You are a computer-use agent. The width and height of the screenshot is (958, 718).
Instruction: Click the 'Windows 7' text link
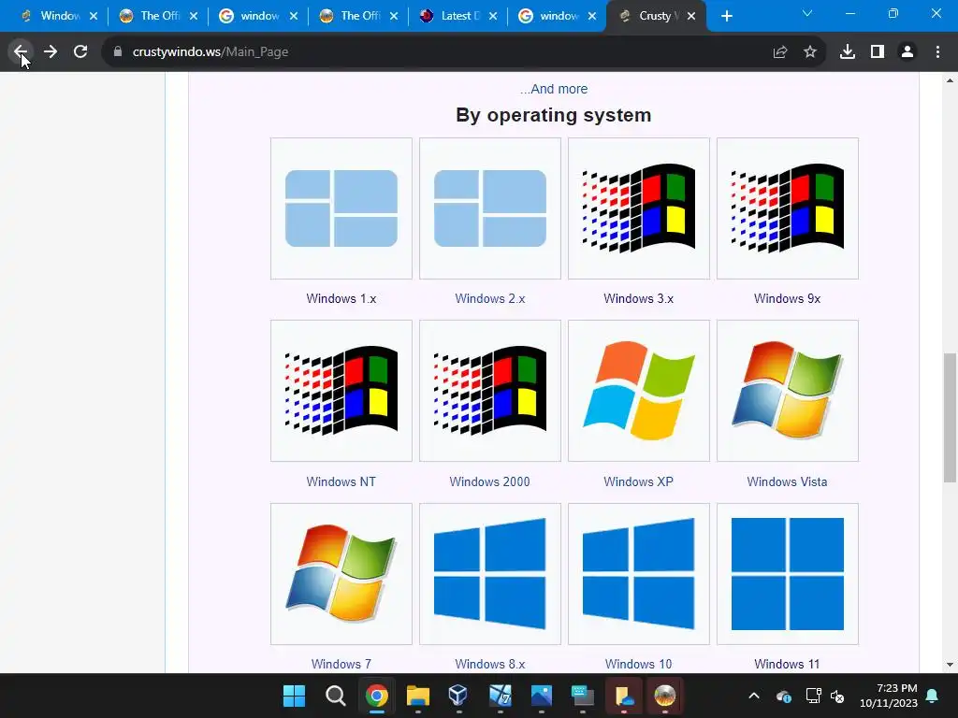[341, 664]
